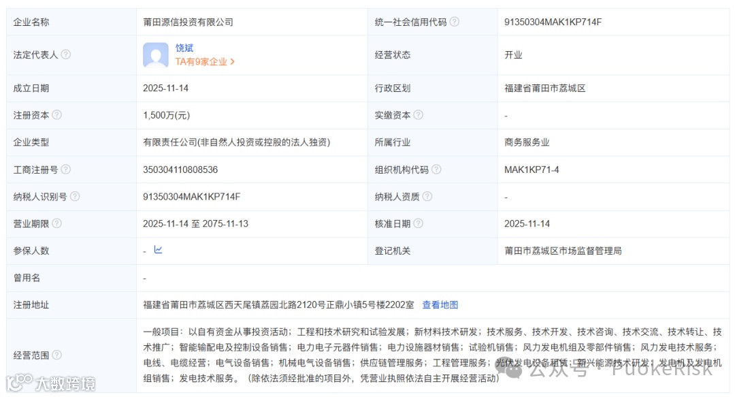Image resolution: width=735 pixels, height=397 pixels.
Task: Open the tooltip icon beside 注册资本
Action: tap(59, 114)
